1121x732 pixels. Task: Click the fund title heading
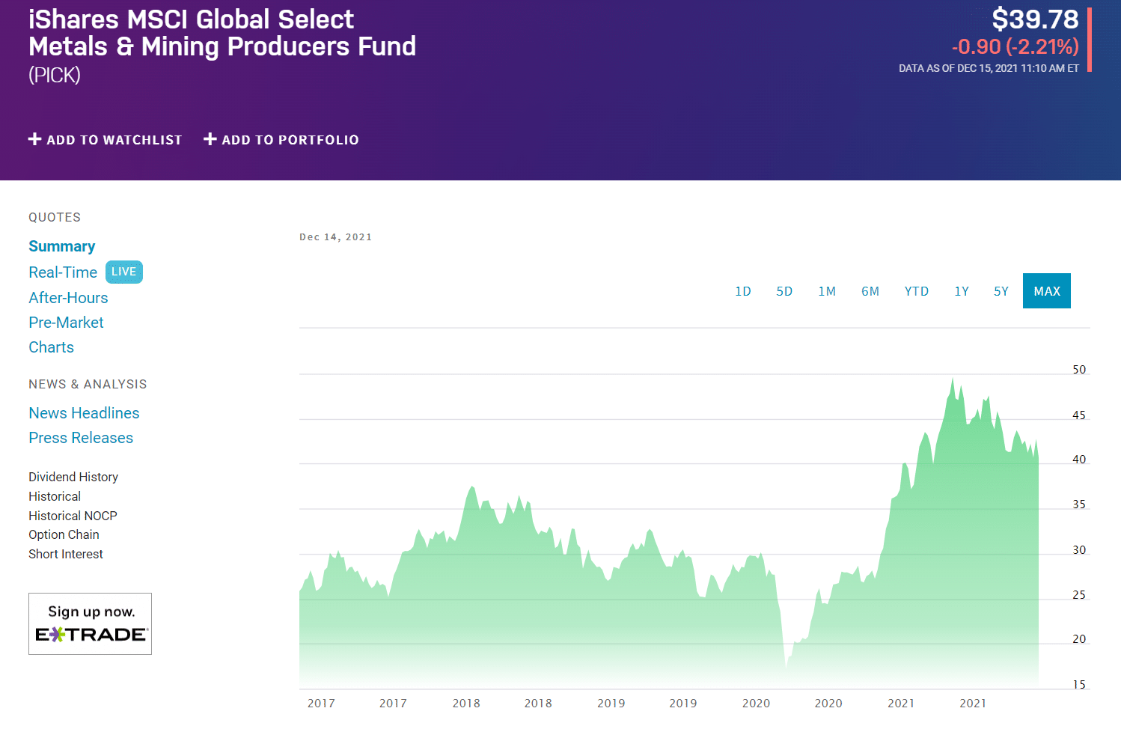[222, 33]
